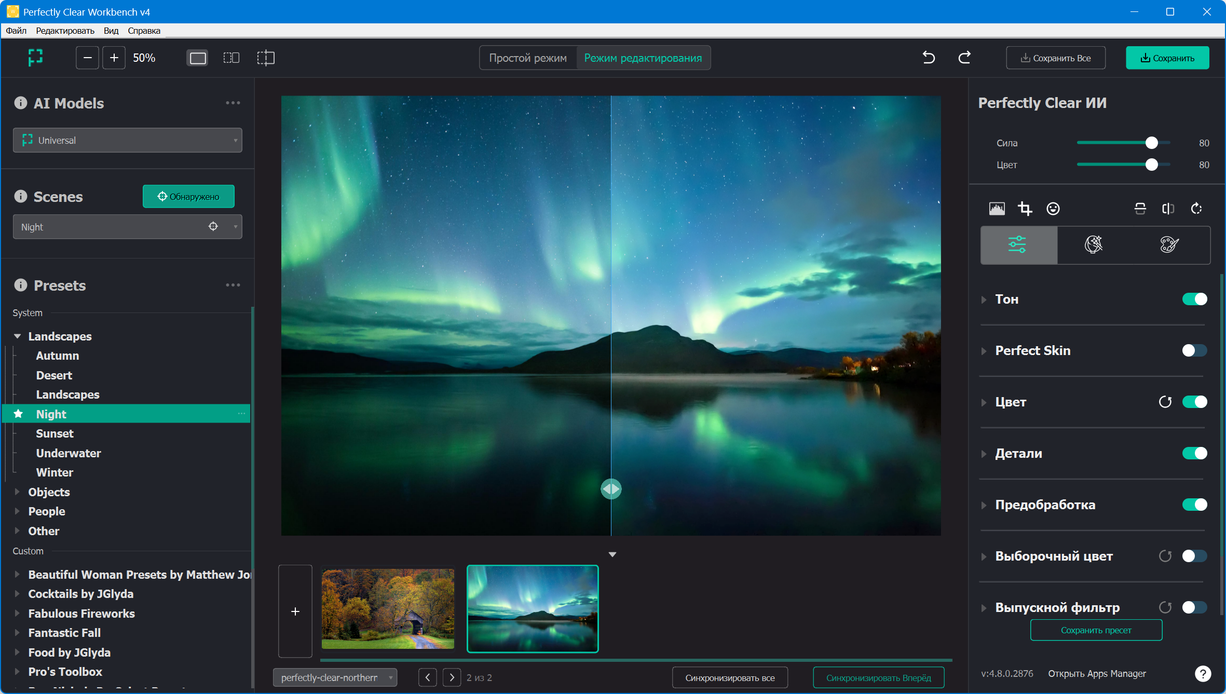Switch to Простой режим tab

[x=527, y=58]
